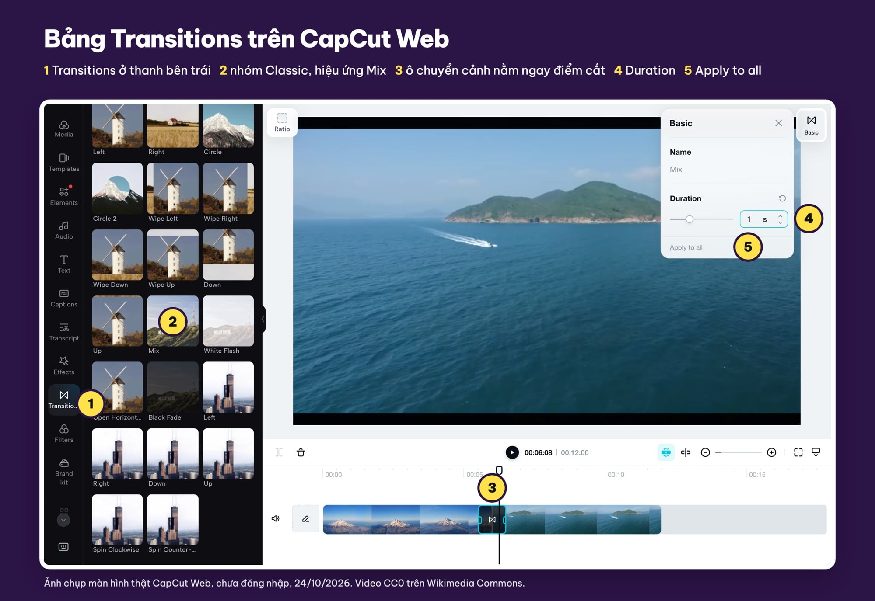
Task: Open the Filters sidebar panel
Action: click(x=64, y=434)
